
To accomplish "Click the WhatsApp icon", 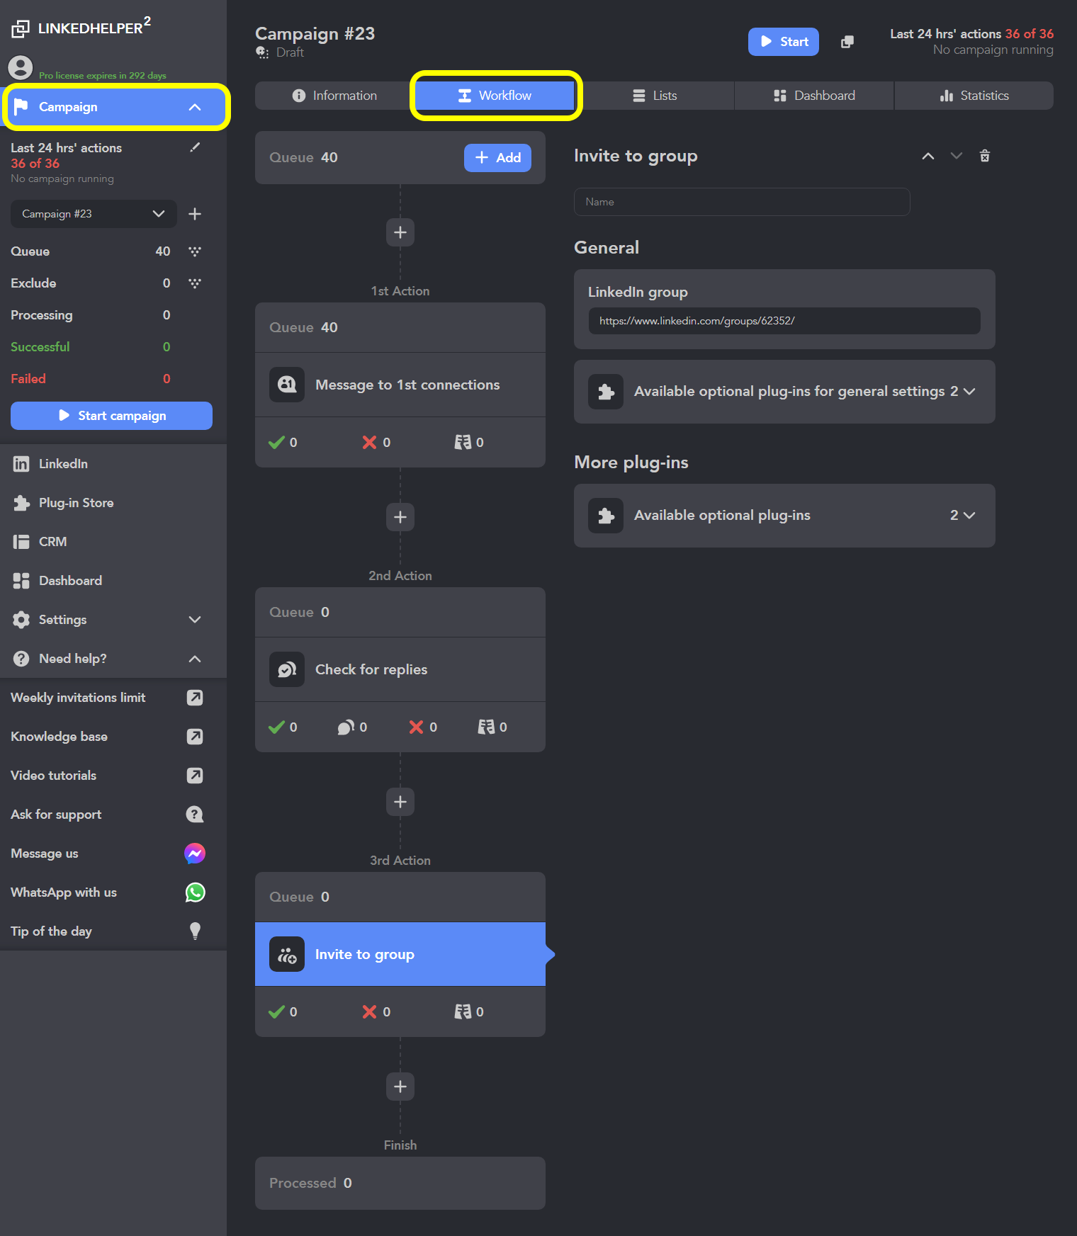I will (195, 892).
